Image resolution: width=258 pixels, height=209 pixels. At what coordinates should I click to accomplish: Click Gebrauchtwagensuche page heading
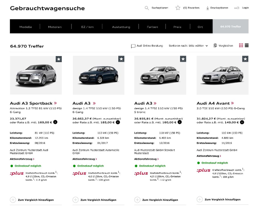[x=48, y=8]
